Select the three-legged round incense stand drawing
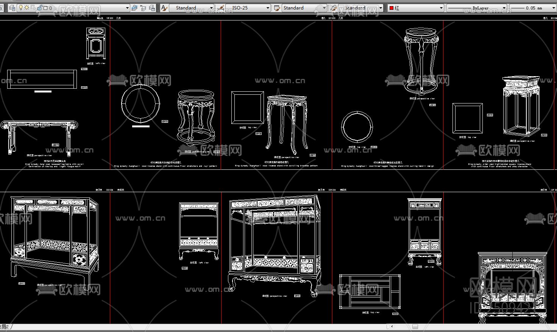Viewport: 557px width, 332px height. [421, 61]
